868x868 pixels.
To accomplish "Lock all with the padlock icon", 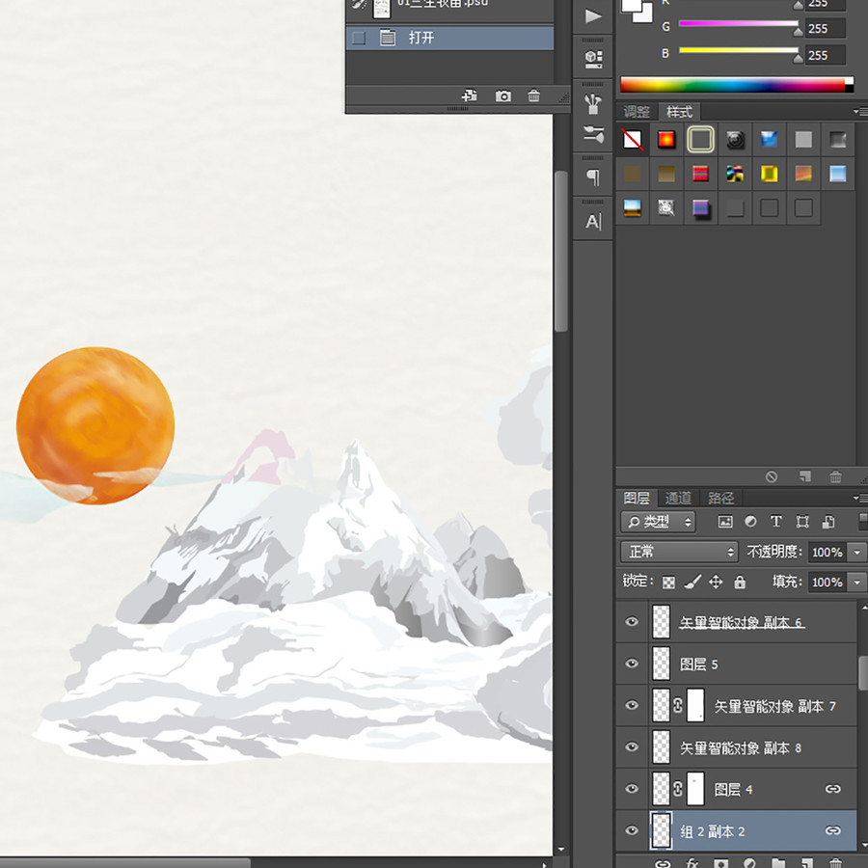I will 740,582.
